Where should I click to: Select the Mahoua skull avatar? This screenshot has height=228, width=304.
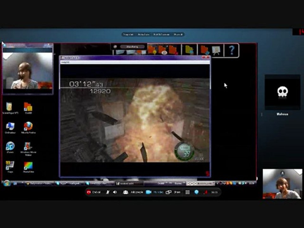282,92
